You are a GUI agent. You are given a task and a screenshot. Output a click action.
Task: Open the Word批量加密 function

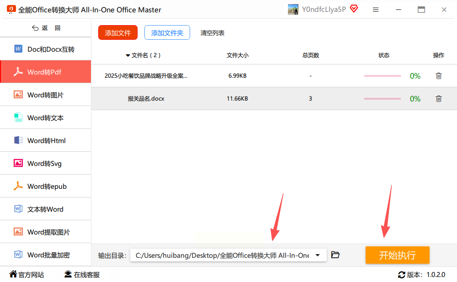[x=45, y=255]
